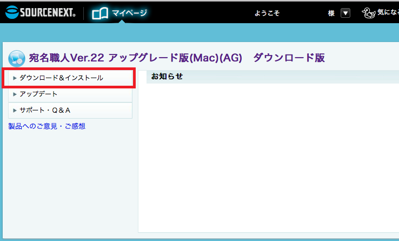Select the アップデート menu item
This screenshot has width=399, height=241.
click(x=70, y=94)
